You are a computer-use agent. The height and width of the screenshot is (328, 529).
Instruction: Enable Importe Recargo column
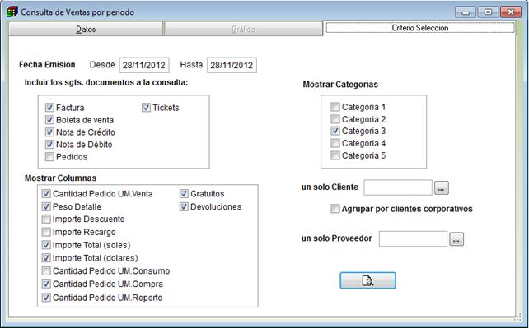coord(46,232)
